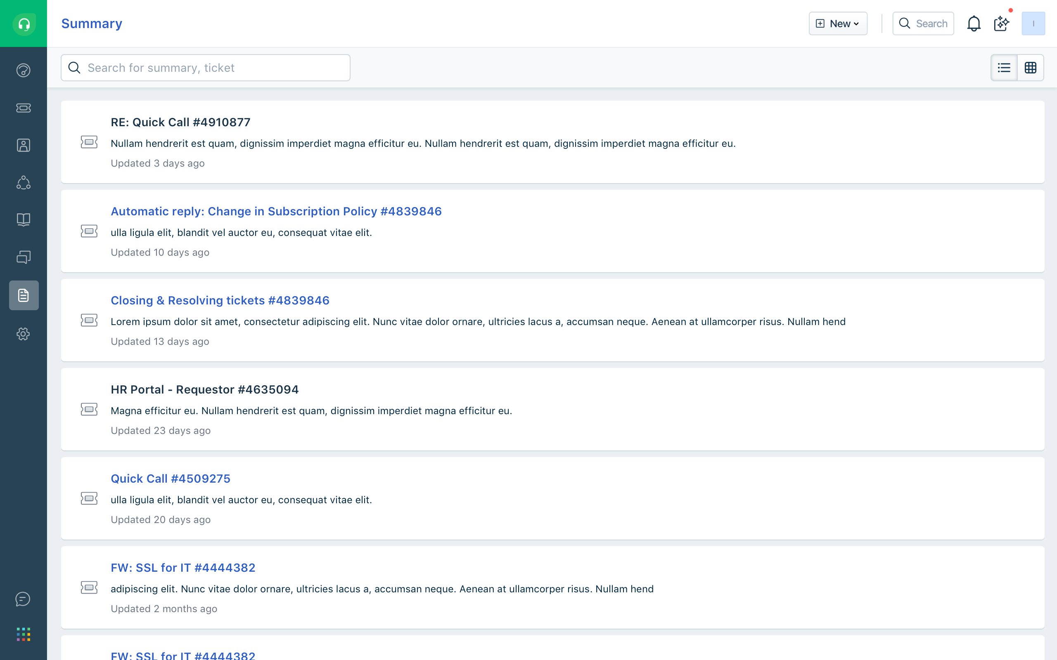Viewport: 1057px width, 660px height.
Task: Open the Dashboard icon in sidebar
Action: 24,70
